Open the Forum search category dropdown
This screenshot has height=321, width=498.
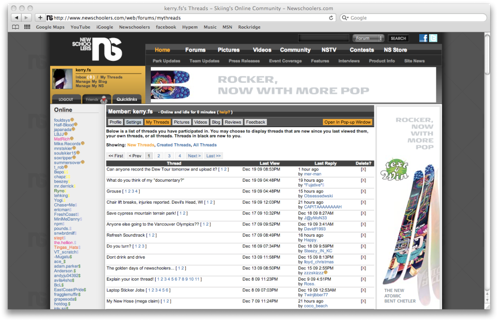point(368,38)
